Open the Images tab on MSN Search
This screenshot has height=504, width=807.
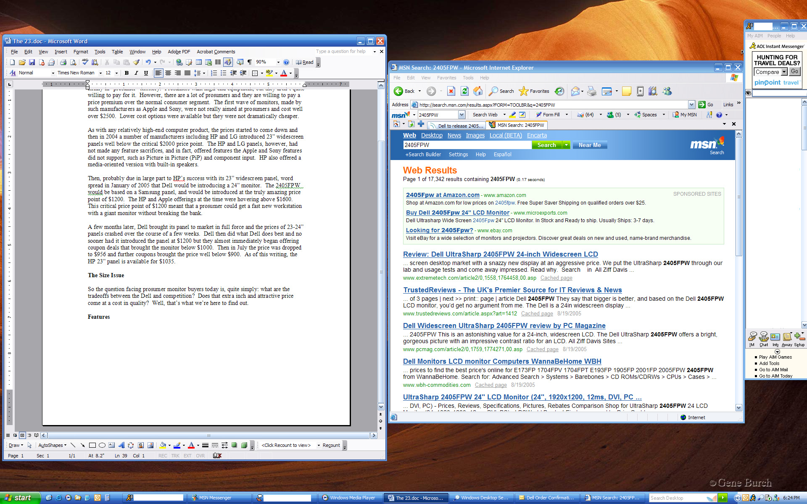[475, 135]
